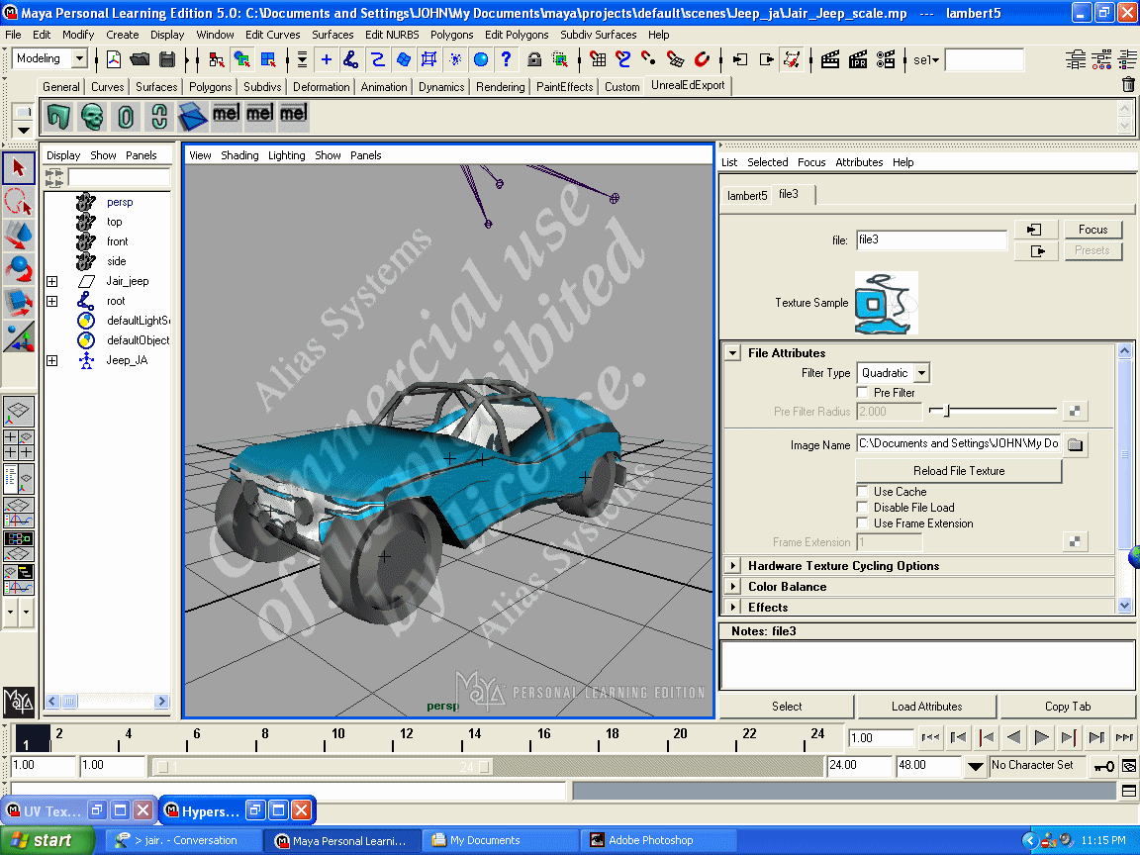Viewport: 1140px width, 855px height.
Task: Click the Render current frame clapperboard icon
Action: point(830,59)
